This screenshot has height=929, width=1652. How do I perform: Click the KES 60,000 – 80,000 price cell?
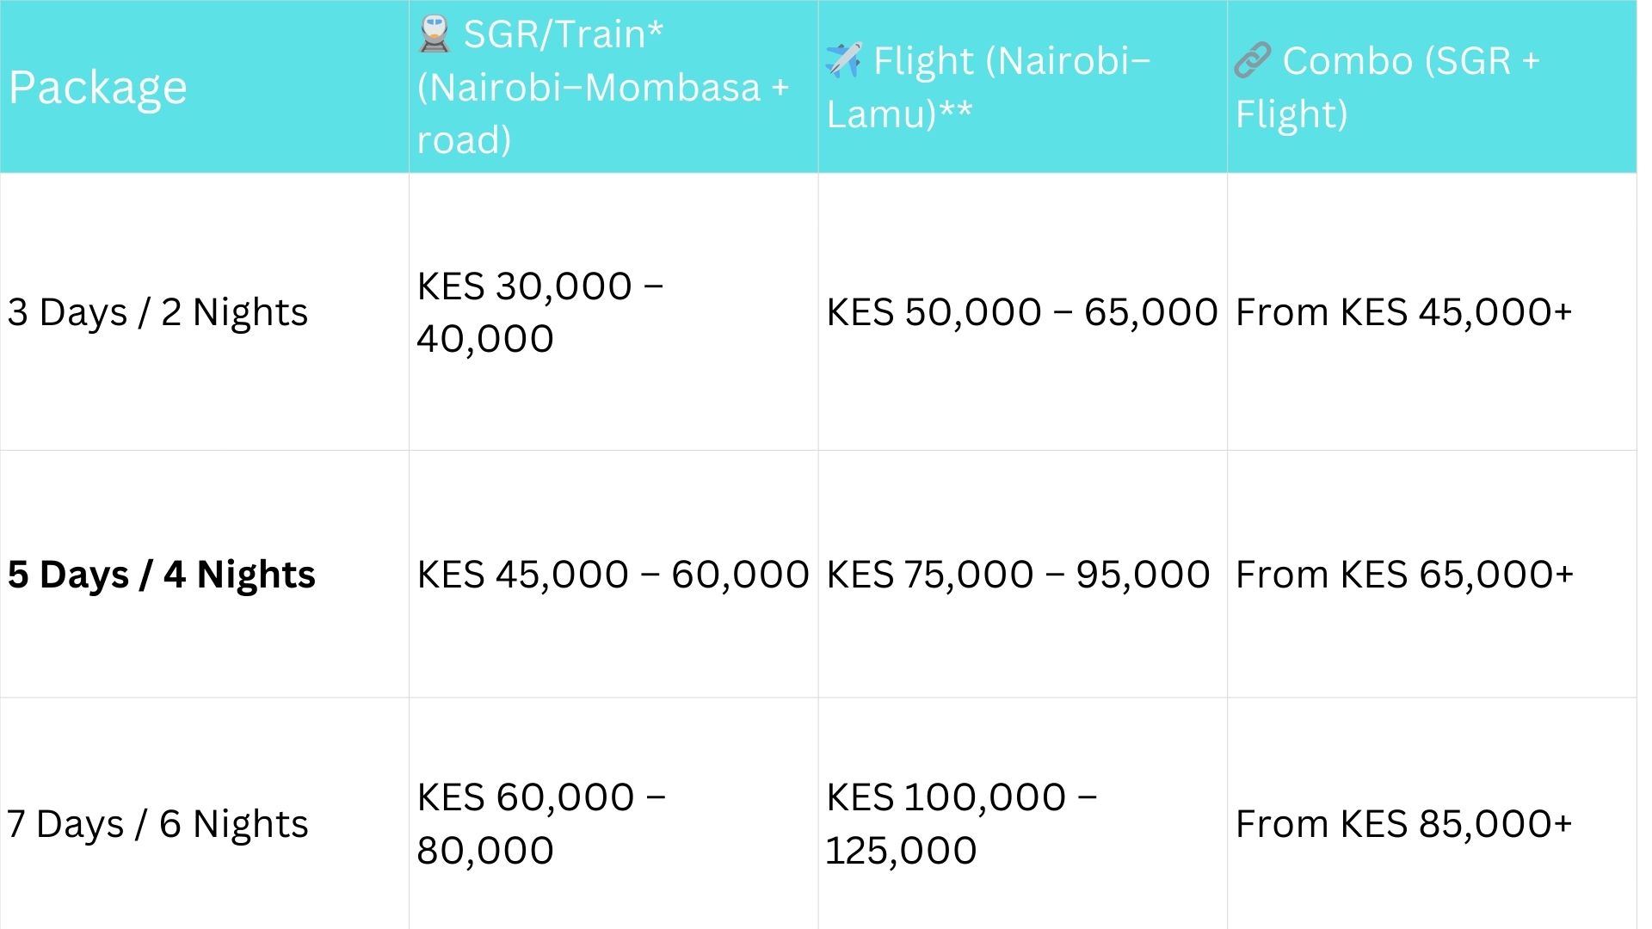[541, 824]
